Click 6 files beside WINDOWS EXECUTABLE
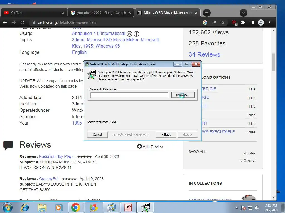285x213 pixels. pyautogui.click(x=251, y=132)
